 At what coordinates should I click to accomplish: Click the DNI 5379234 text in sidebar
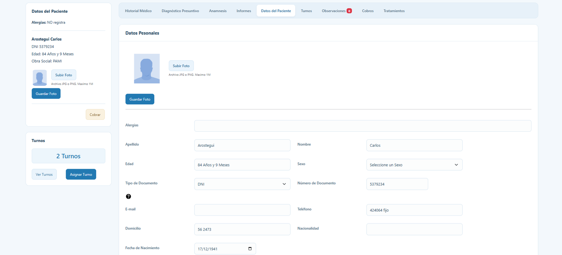point(43,47)
